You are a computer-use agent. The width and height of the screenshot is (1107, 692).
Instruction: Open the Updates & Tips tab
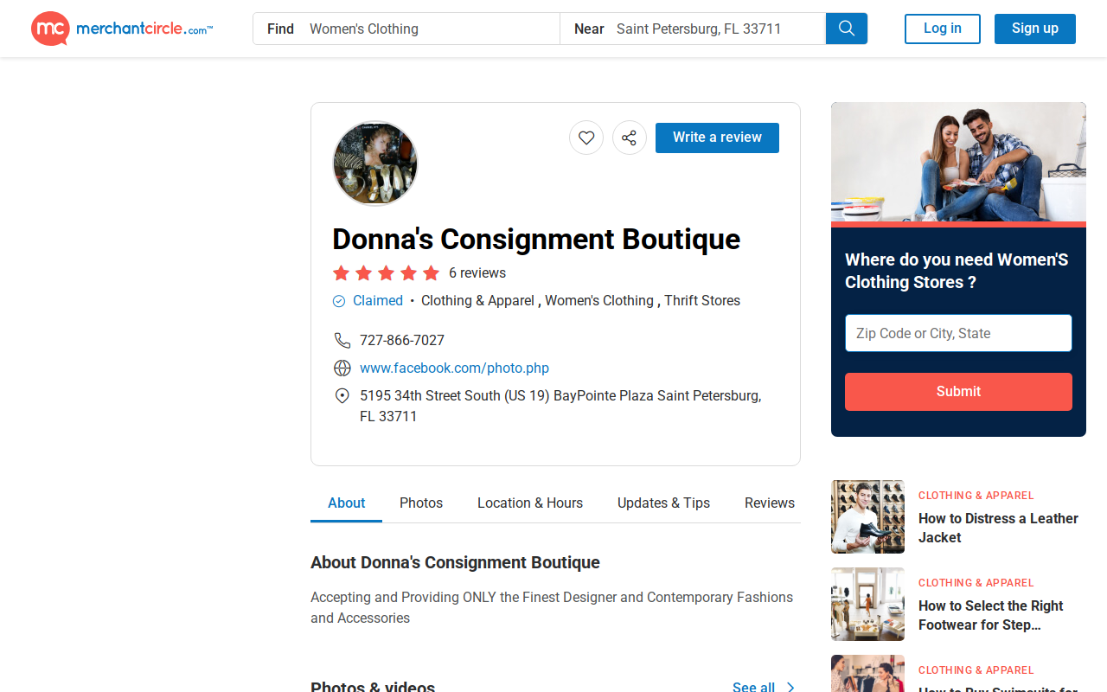663,503
